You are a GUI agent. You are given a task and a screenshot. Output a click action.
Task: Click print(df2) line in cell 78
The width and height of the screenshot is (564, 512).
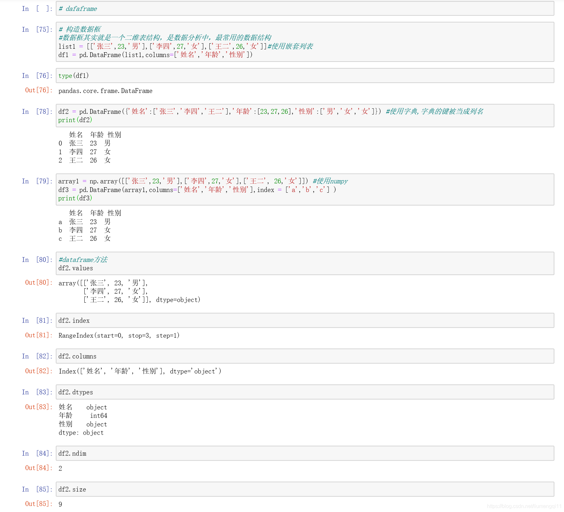(x=75, y=120)
